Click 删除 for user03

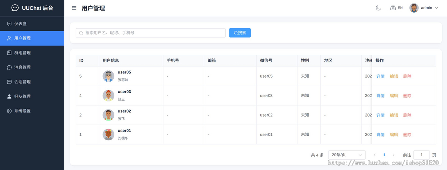pos(407,96)
